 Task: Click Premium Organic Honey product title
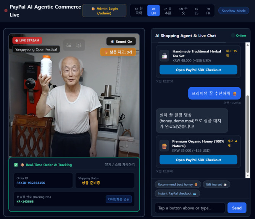198,144
